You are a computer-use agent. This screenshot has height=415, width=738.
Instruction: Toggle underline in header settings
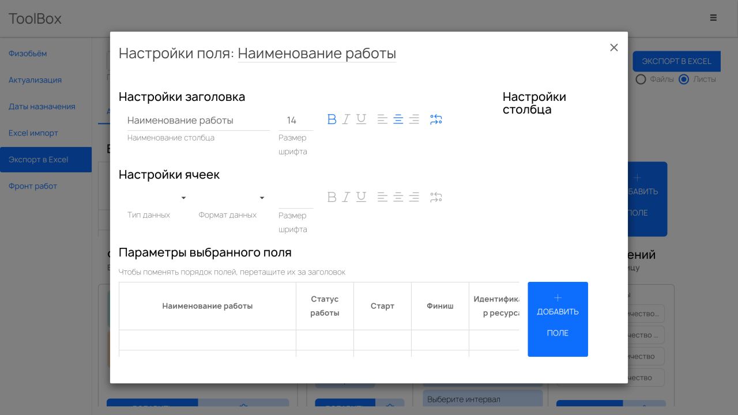361,119
